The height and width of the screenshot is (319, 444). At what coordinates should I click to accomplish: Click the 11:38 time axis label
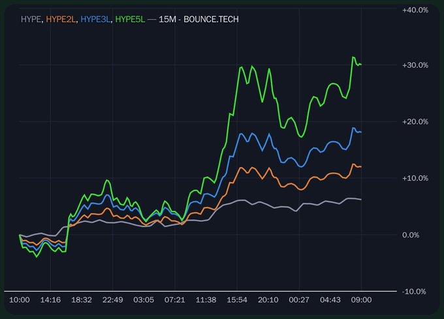206,300
